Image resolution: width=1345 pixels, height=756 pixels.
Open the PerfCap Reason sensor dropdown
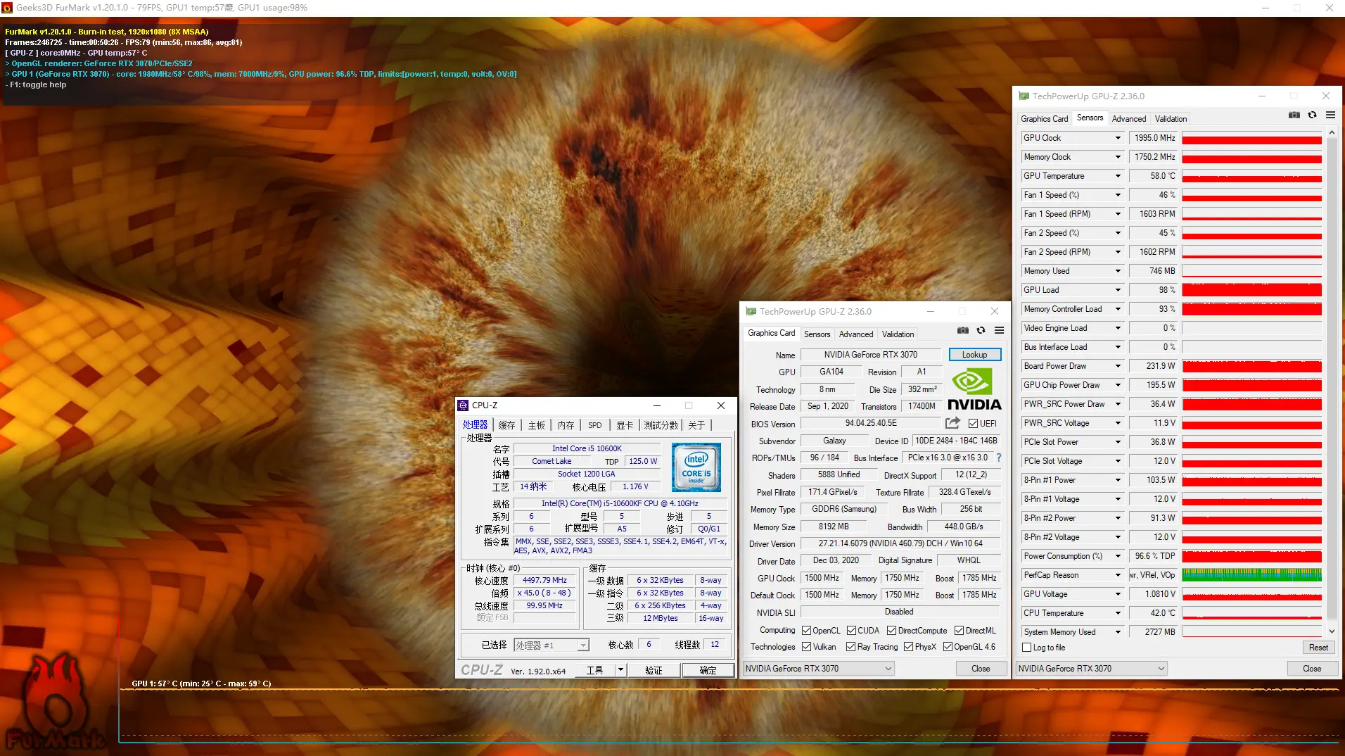point(1117,575)
